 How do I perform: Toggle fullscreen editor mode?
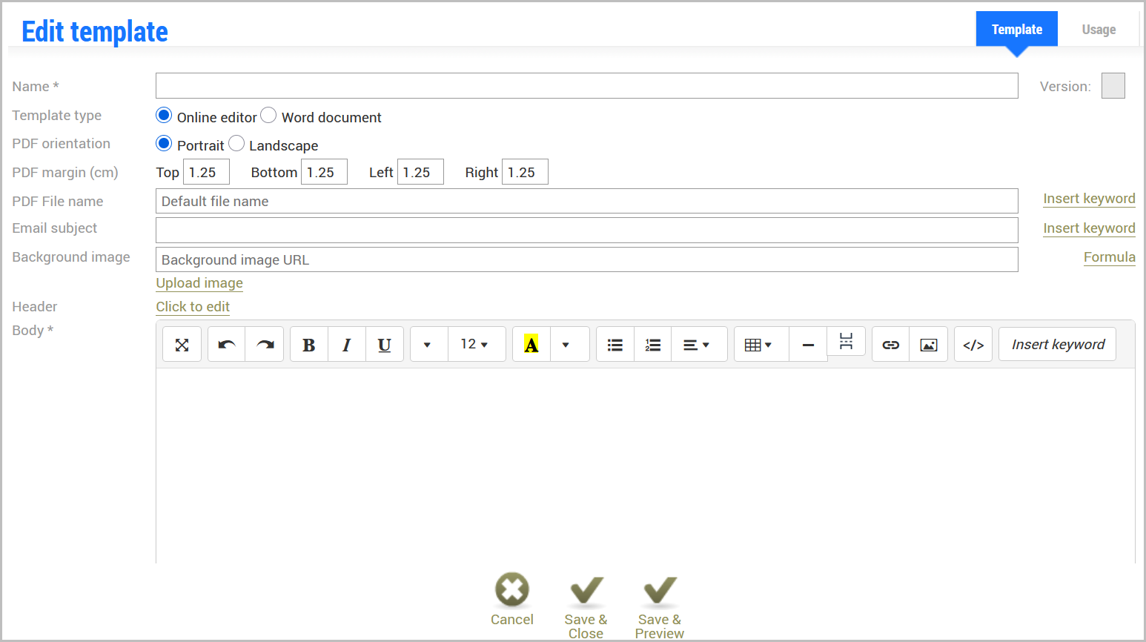182,345
